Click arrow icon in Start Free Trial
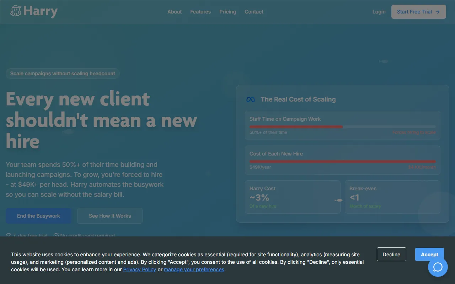Image resolution: width=455 pixels, height=284 pixels. pos(438,12)
